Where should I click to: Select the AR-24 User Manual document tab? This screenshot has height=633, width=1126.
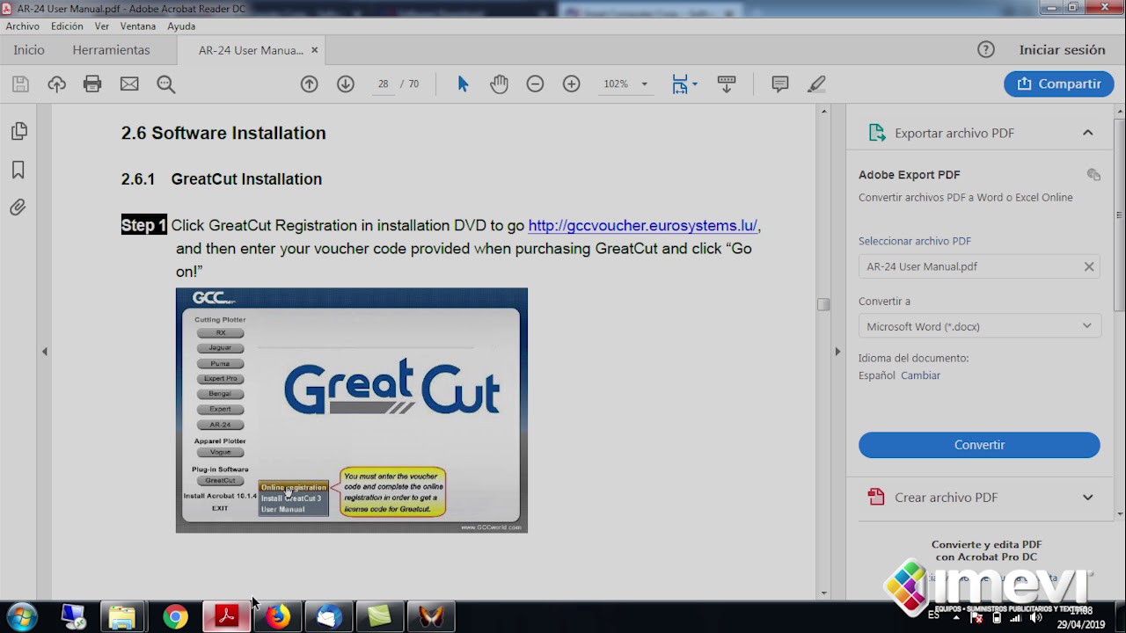click(251, 50)
